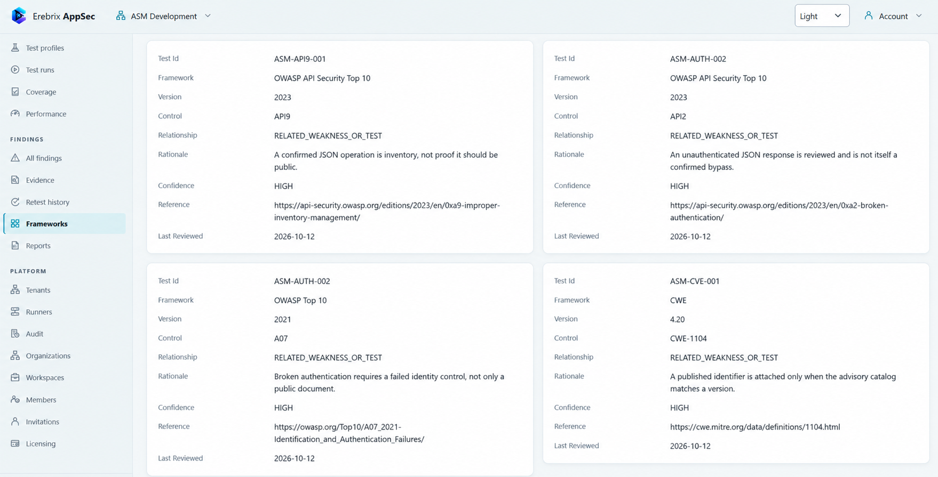This screenshot has width=938, height=477.
Task: Open the cwe.mitre.org 1104 reference URL
Action: (755, 427)
